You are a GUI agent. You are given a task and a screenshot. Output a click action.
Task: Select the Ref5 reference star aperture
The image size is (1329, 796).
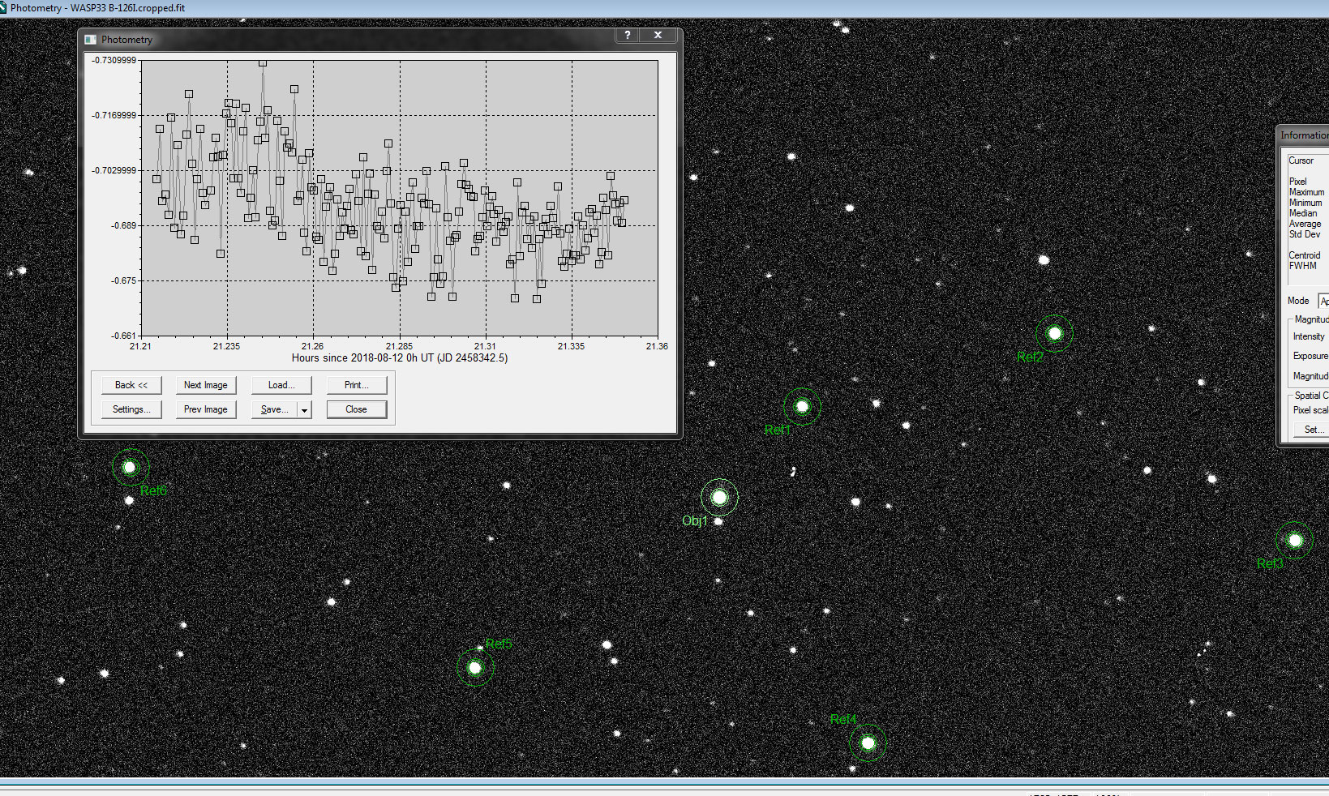[x=475, y=668]
